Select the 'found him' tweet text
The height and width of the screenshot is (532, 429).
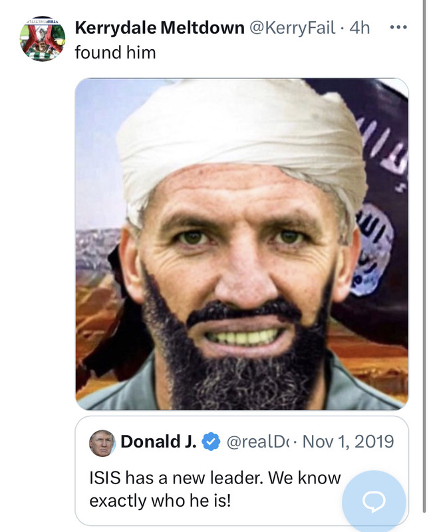(115, 53)
